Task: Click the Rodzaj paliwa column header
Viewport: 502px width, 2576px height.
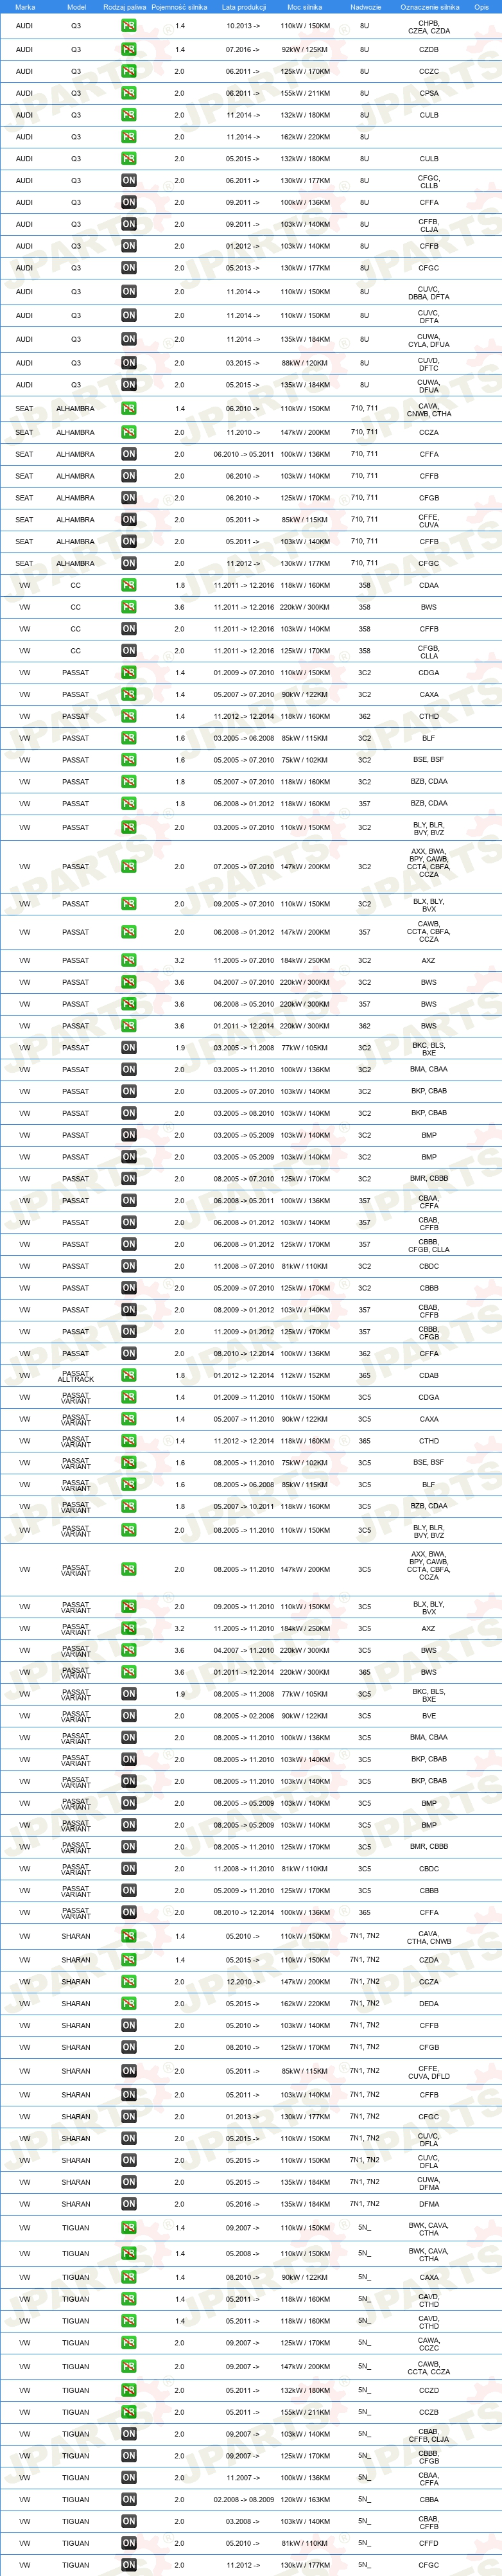Action: click(125, 6)
